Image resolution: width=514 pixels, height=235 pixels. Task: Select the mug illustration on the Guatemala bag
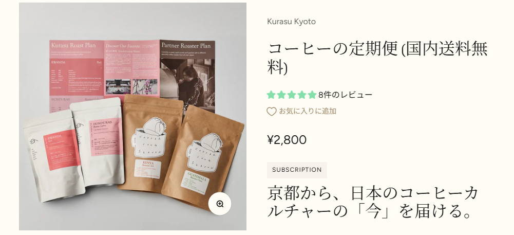click(x=204, y=153)
